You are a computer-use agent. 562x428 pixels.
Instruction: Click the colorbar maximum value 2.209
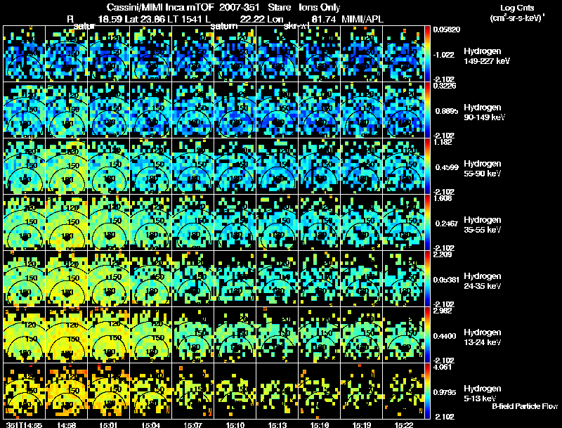pyautogui.click(x=443, y=255)
